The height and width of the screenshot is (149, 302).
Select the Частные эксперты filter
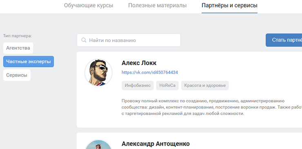pyautogui.click(x=29, y=62)
